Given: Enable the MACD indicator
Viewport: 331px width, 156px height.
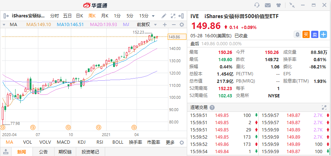Looking at the screenshot, I should pos(63,142).
